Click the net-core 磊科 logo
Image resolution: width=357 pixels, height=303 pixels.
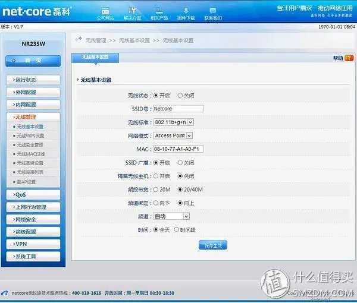click(x=37, y=11)
